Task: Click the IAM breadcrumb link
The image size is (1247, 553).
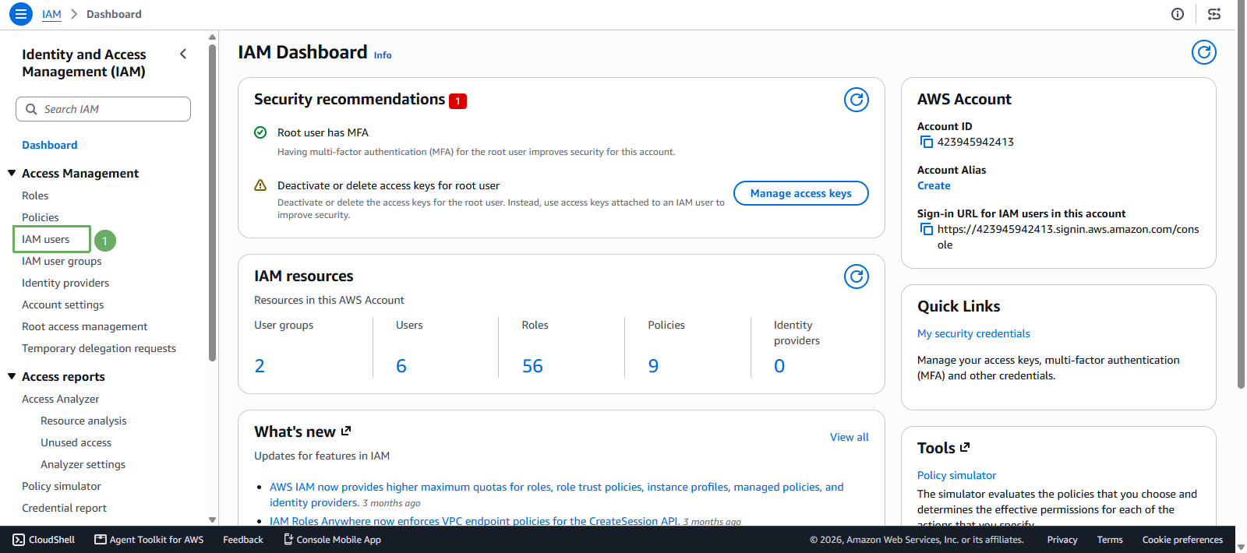Action: 51,14
